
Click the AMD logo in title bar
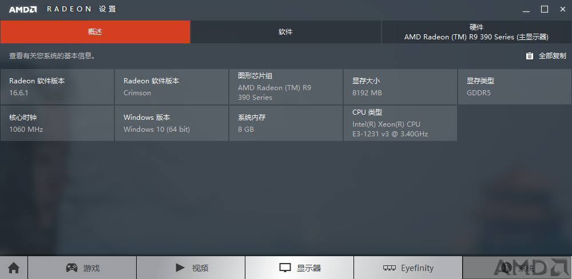[23, 10]
